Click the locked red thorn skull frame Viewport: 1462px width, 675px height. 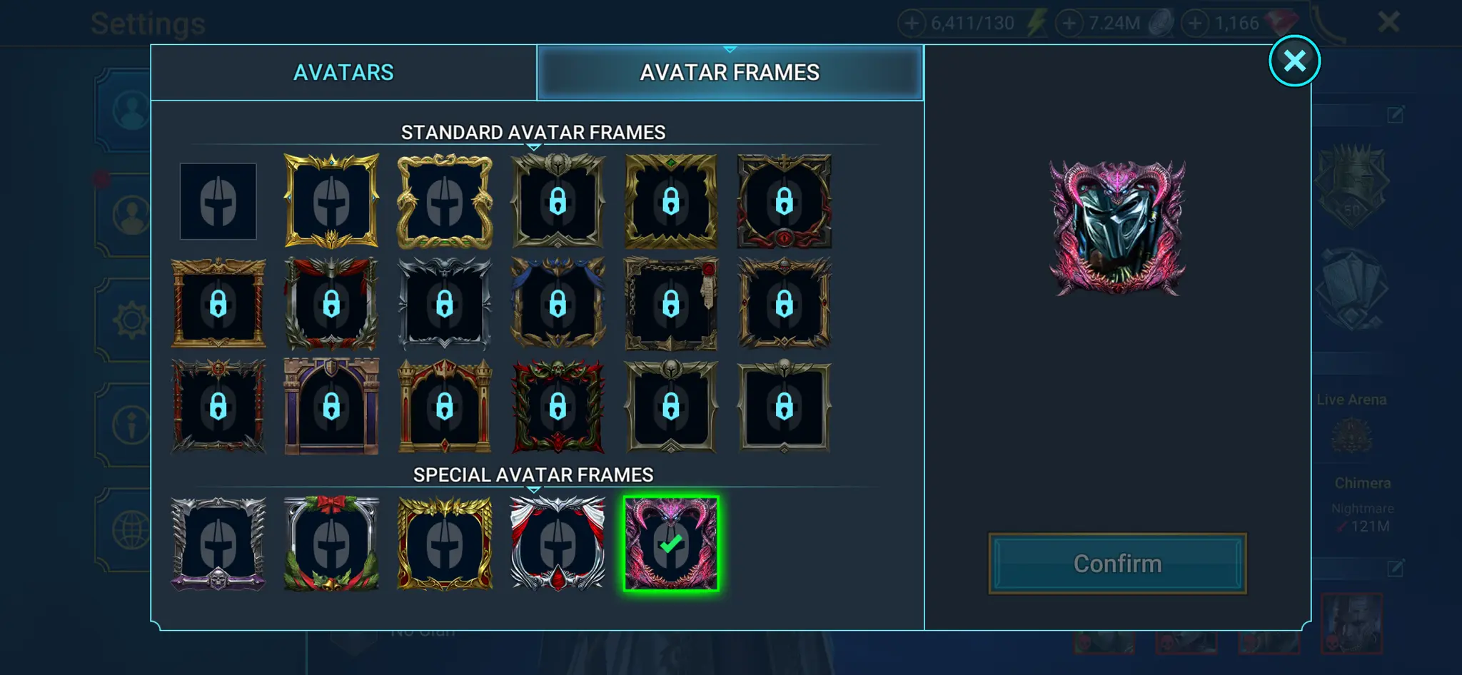point(558,407)
